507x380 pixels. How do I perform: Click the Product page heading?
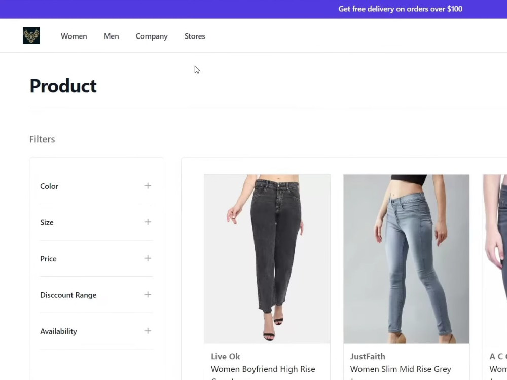tap(63, 85)
